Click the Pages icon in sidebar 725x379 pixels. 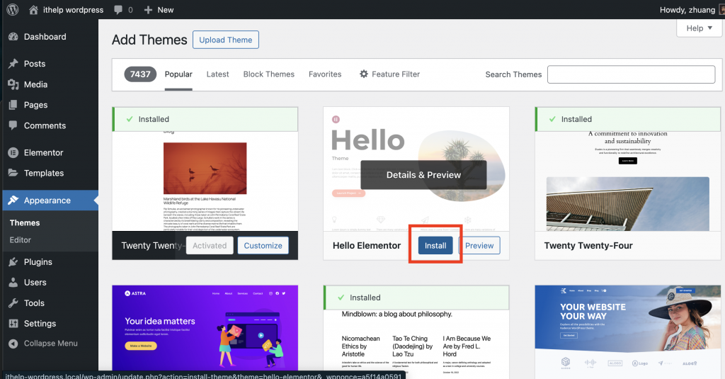tap(13, 105)
